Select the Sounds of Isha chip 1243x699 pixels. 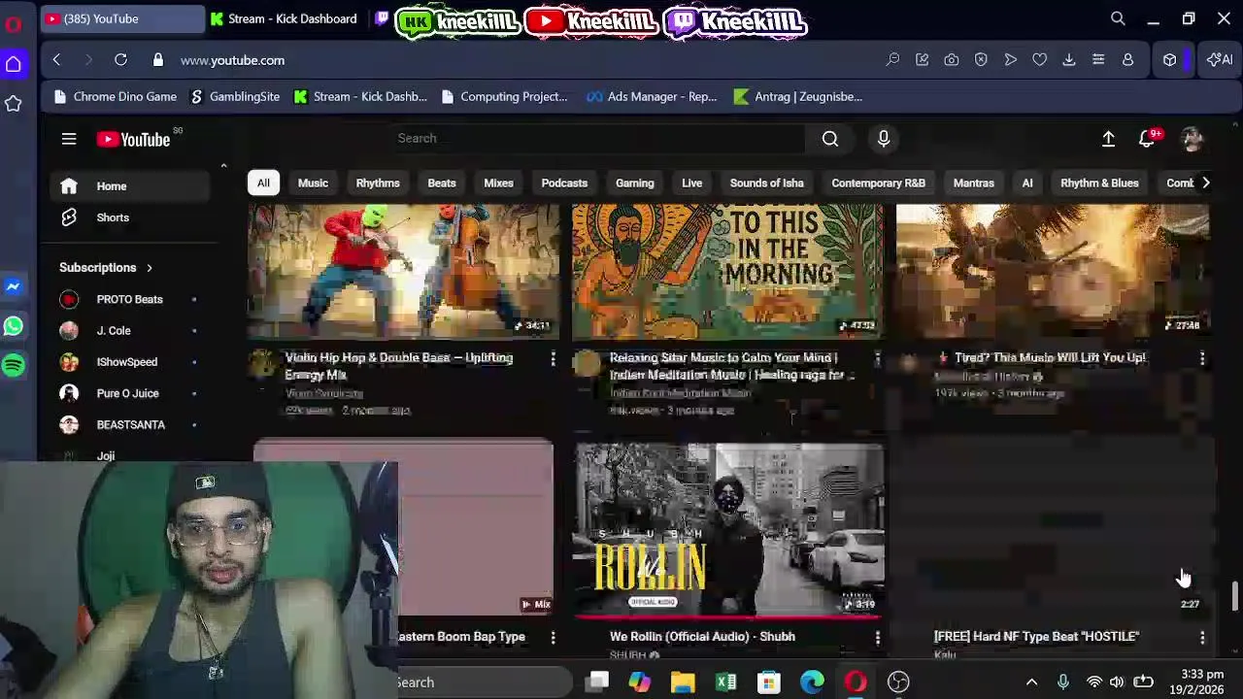point(767,183)
